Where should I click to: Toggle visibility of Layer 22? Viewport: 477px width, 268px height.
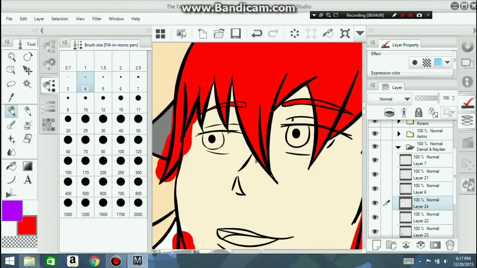point(375,217)
